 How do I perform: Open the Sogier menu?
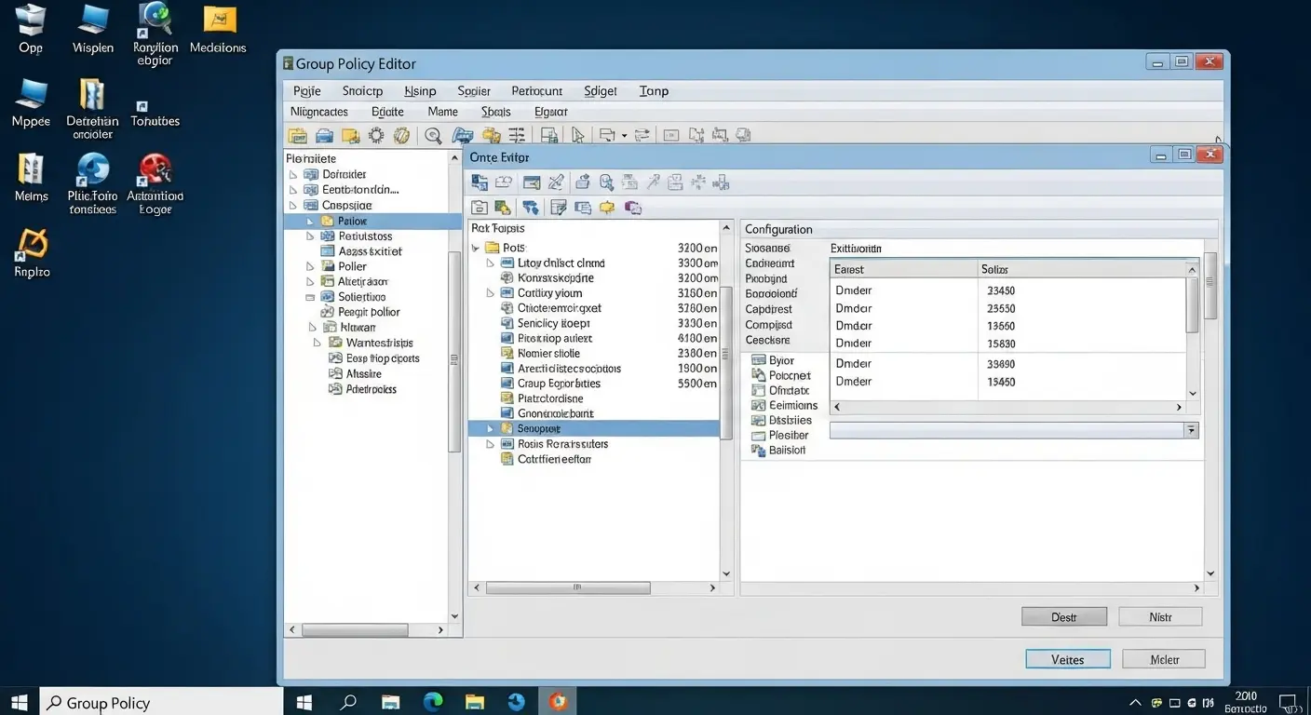click(x=474, y=91)
